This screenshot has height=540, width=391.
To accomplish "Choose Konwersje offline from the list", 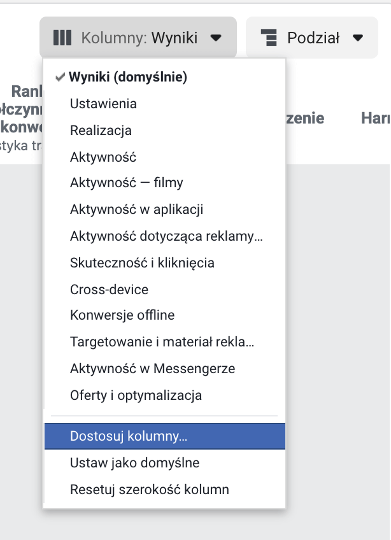I will (x=122, y=315).
